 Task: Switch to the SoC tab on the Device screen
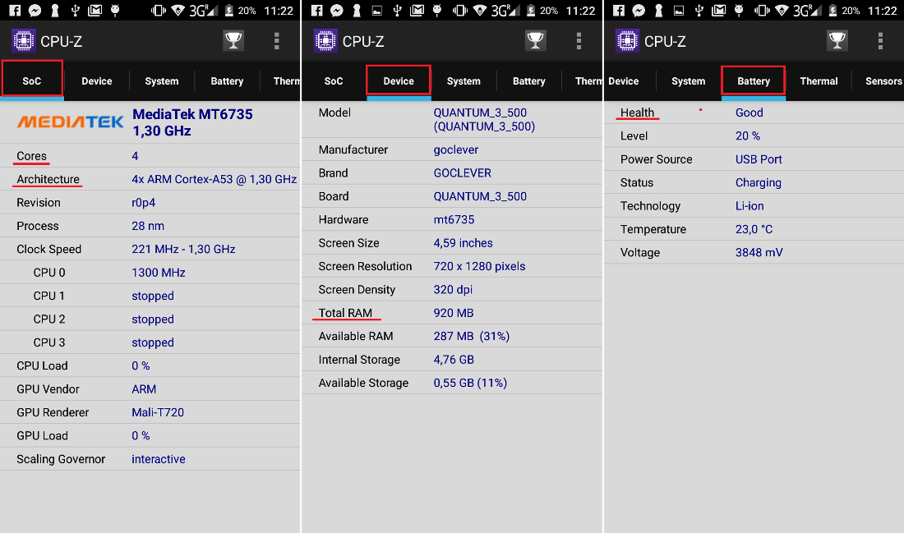point(333,80)
